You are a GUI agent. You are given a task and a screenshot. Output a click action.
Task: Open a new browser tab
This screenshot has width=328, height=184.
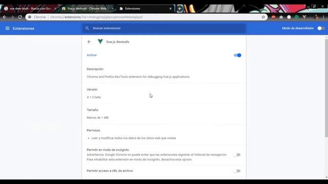179,9
